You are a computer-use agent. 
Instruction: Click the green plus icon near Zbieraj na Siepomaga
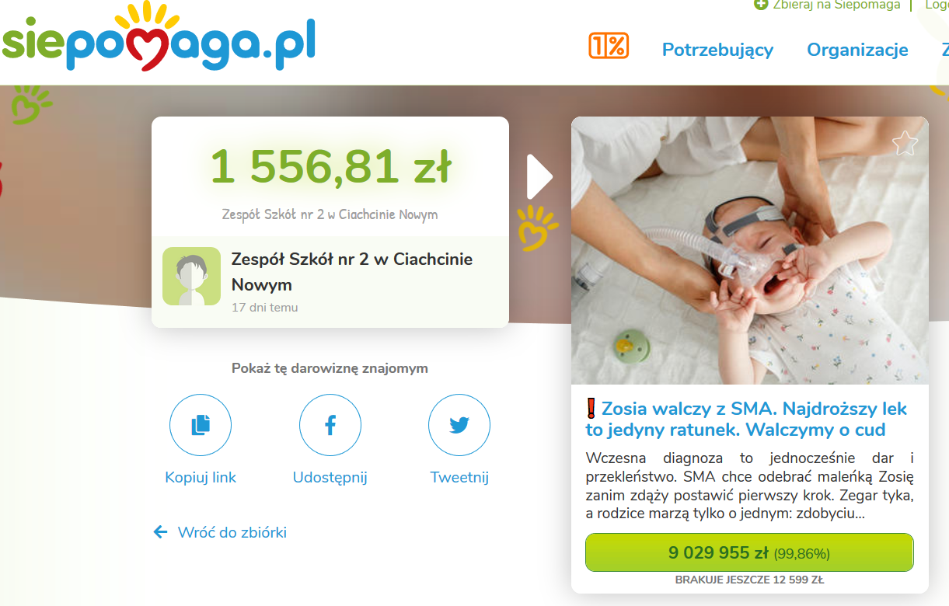point(761,5)
